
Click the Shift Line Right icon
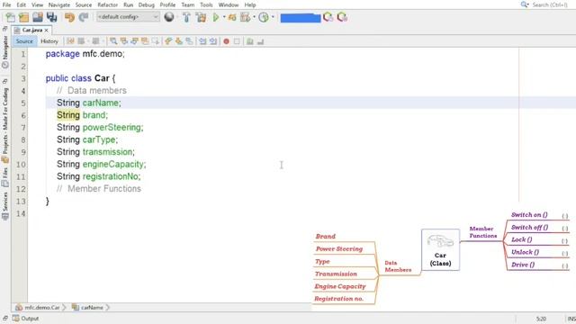point(213,41)
